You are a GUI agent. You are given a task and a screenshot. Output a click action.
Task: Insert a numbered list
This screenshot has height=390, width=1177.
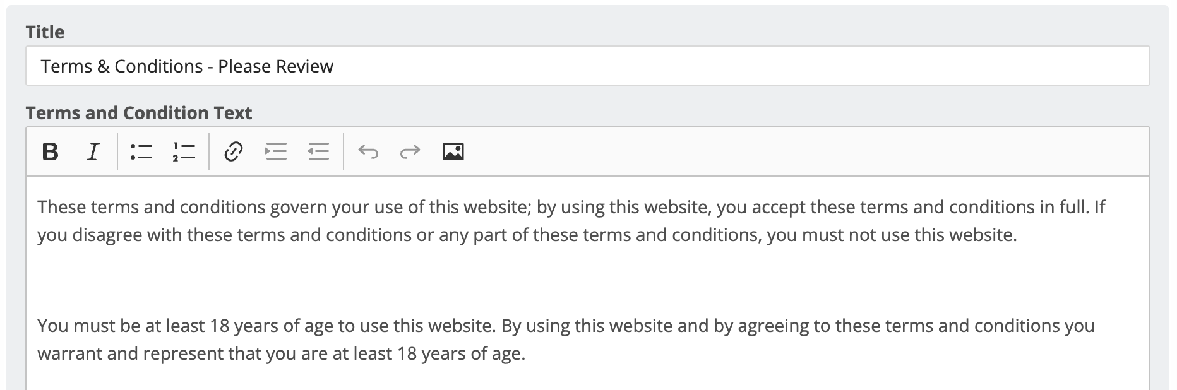(184, 151)
